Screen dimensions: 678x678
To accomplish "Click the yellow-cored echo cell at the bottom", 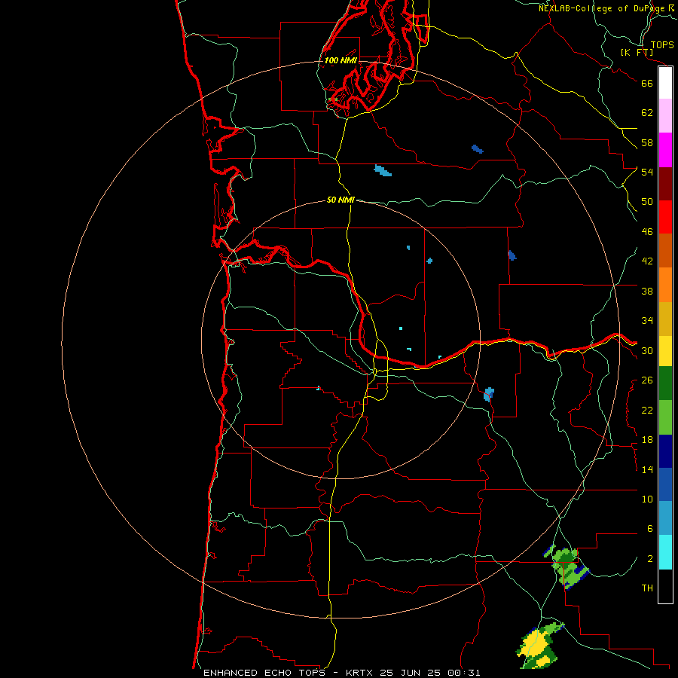I will coord(539,646).
